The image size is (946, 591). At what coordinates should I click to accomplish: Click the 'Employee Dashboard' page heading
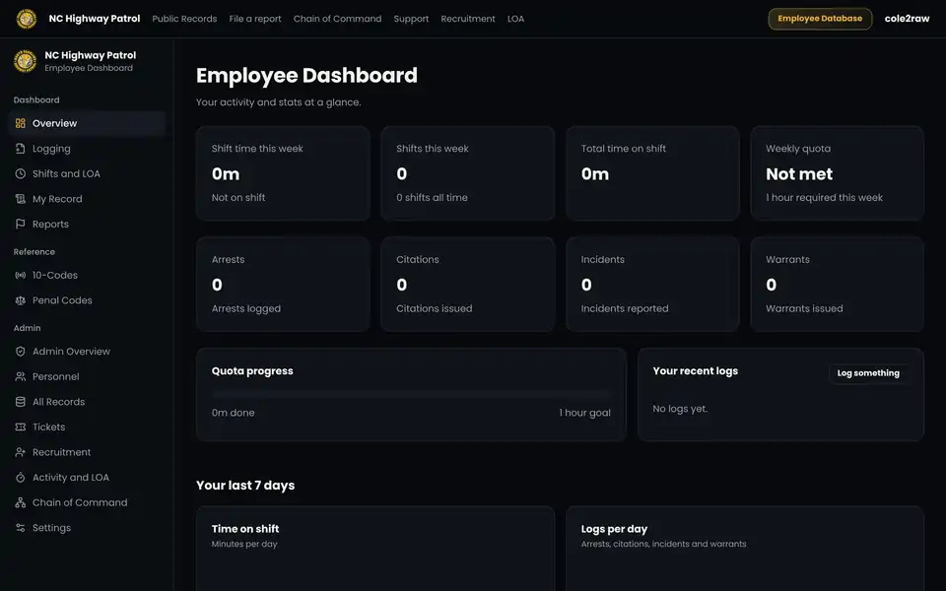tap(306, 76)
